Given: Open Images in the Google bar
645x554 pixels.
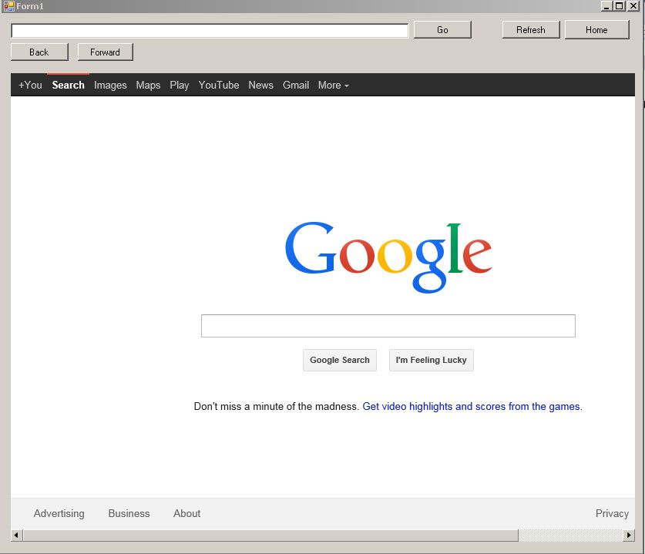Looking at the screenshot, I should 110,85.
